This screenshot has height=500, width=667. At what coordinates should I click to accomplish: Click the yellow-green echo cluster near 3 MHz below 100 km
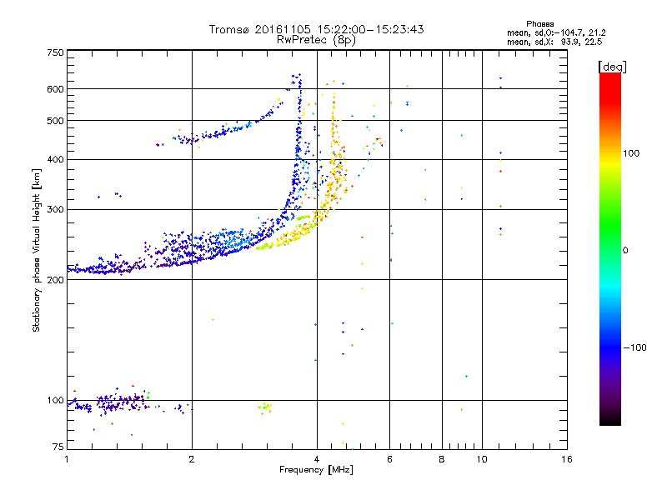[x=265, y=407]
